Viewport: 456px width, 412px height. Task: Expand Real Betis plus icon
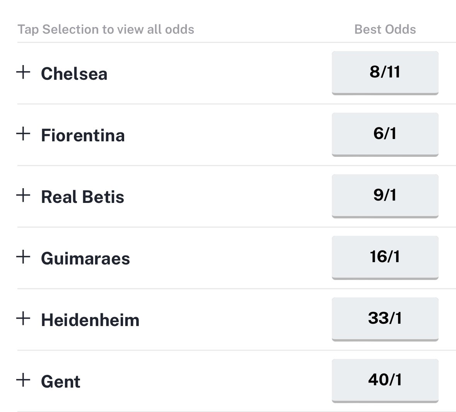tap(23, 195)
